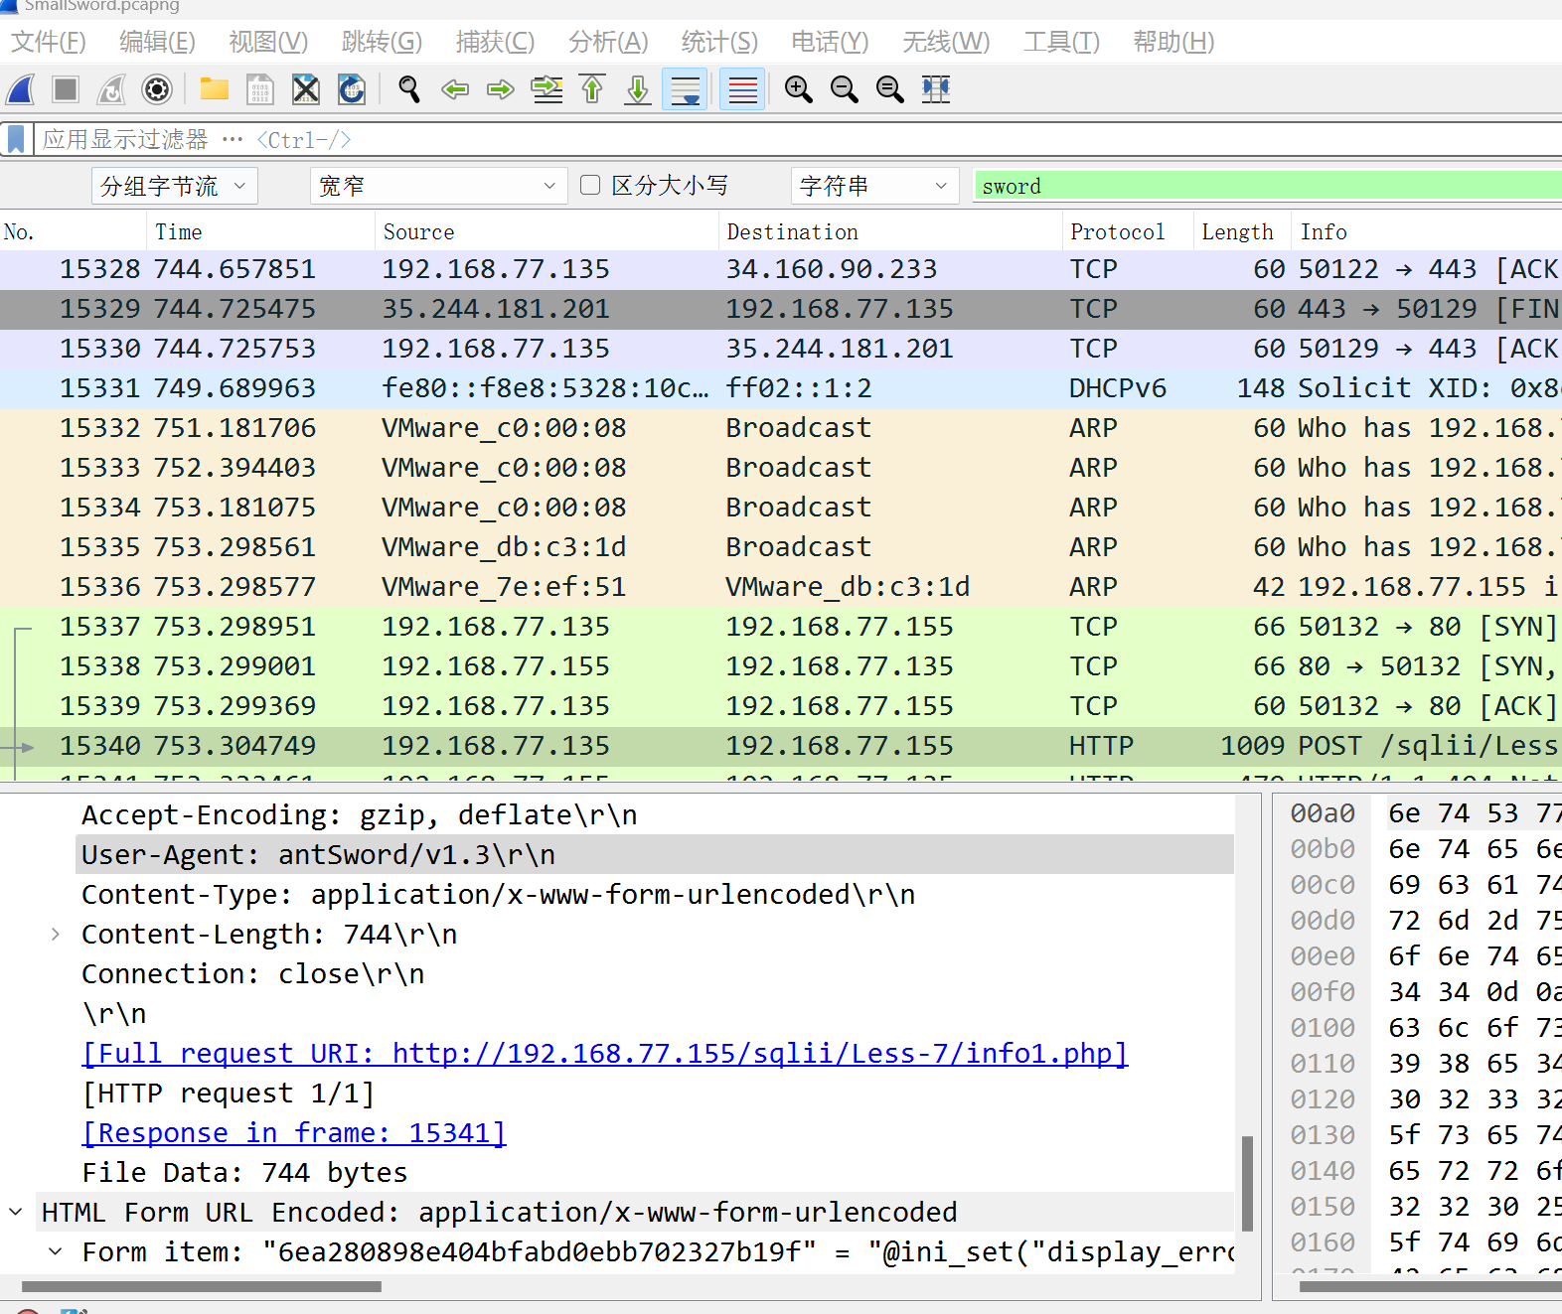This screenshot has width=1562, height=1314.
Task: Click the green sword search field
Action: (x=1268, y=186)
